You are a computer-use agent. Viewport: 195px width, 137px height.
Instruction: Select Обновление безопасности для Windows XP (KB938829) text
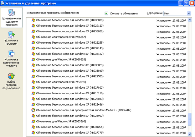pyautogui.click(x=70, y=65)
